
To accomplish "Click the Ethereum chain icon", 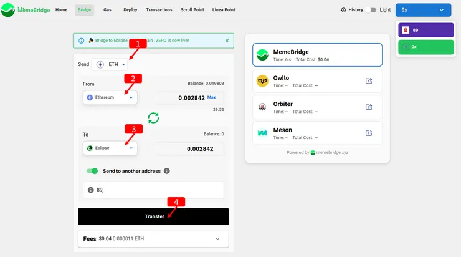I will coord(90,97).
